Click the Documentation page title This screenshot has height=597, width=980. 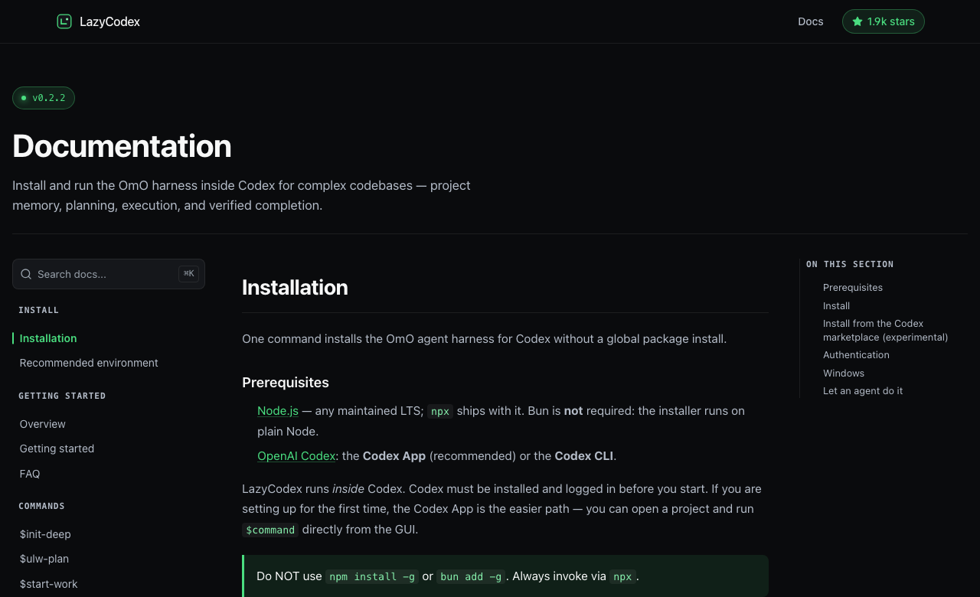tap(122, 146)
